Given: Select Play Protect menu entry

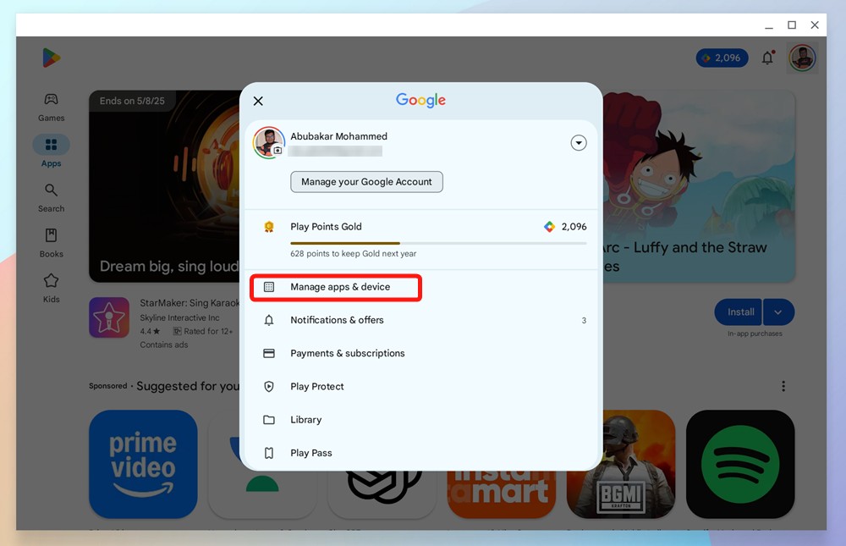Looking at the screenshot, I should [x=316, y=386].
